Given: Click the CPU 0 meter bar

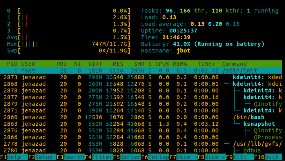Looking at the screenshot, I should coord(69,11).
